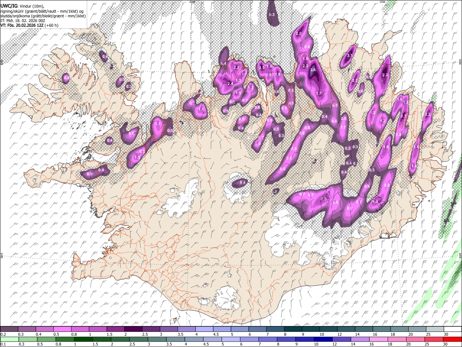Select the dark green 1–1.5 swatch, lower scale
Viewport: 462px width, 347px height.
click(83, 339)
